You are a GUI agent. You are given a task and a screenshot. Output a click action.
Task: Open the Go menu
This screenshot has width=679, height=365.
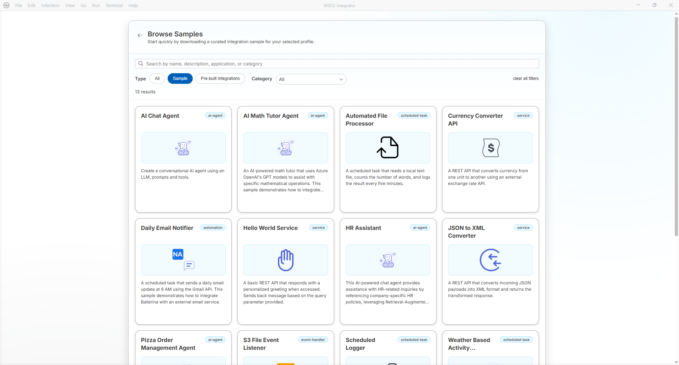83,5
